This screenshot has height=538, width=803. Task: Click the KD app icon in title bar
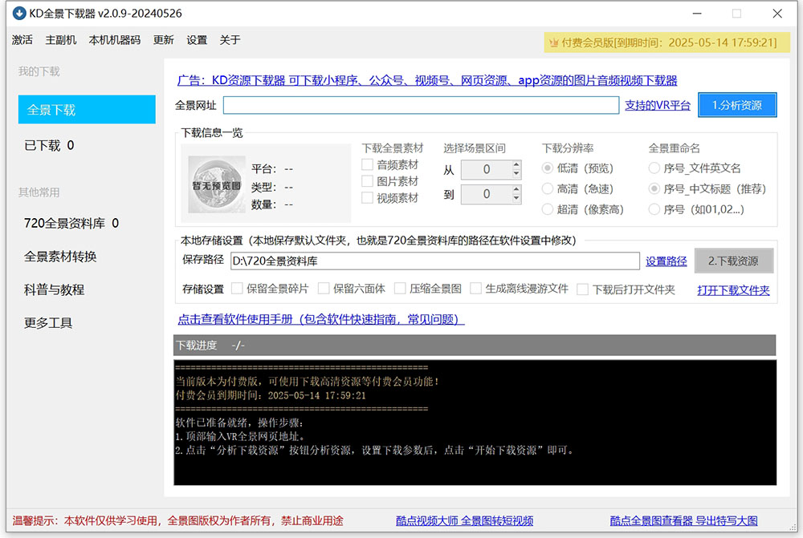pyautogui.click(x=18, y=14)
